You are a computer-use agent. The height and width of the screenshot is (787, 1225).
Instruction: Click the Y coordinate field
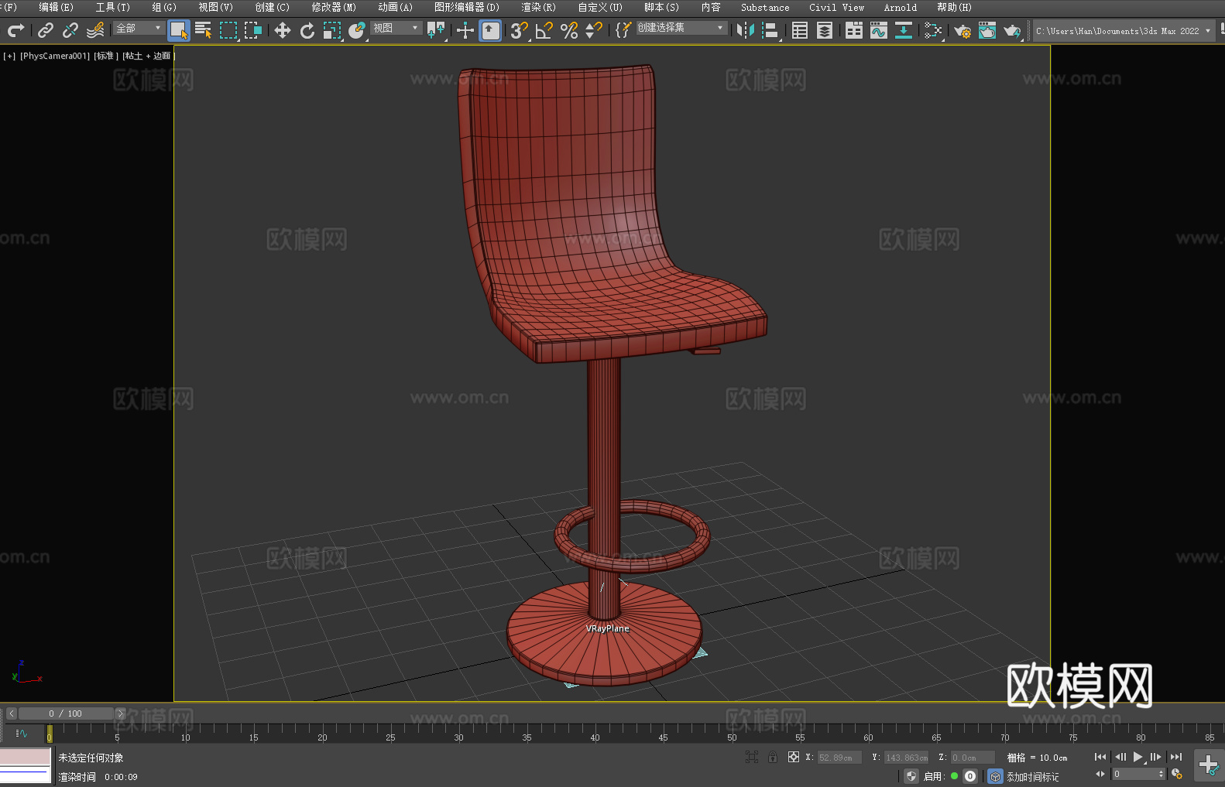pos(906,758)
